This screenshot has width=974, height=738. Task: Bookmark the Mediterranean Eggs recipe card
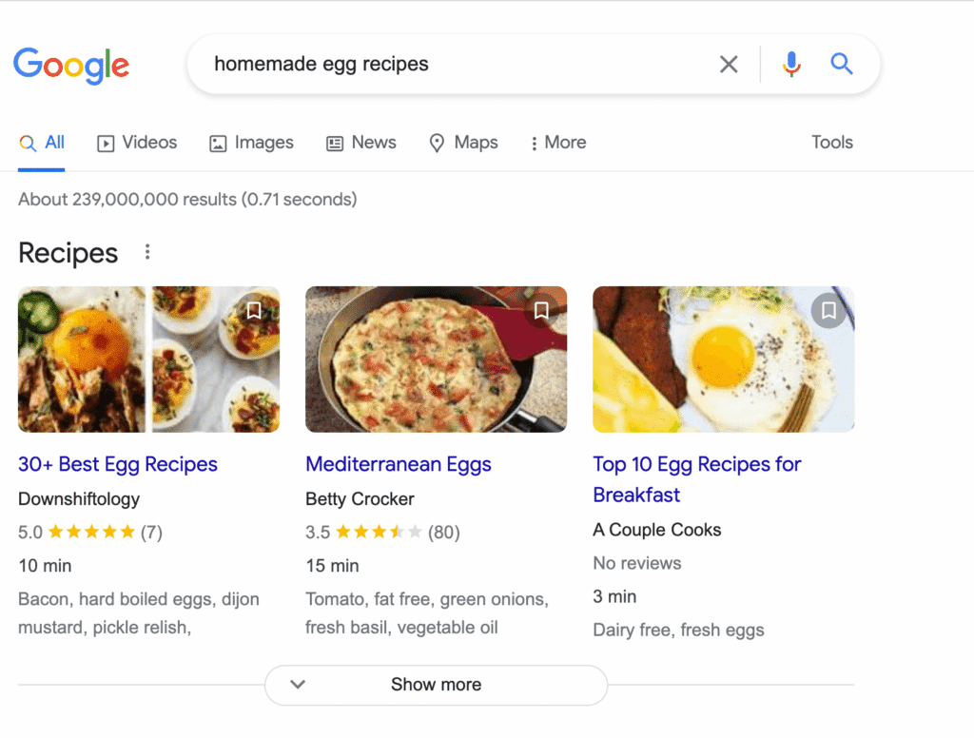coord(541,310)
